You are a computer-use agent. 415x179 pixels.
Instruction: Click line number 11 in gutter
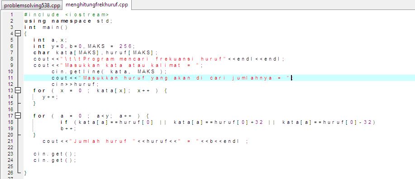coord(10,78)
